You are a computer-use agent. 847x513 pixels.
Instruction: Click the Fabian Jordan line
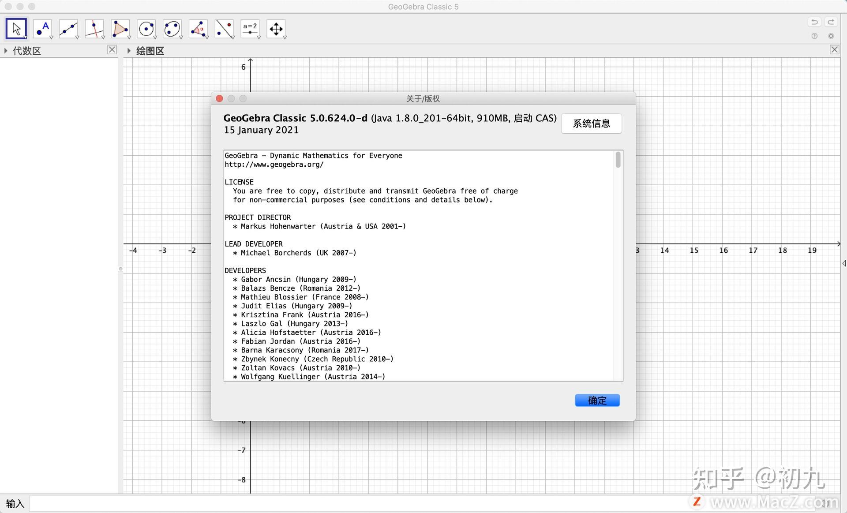(296, 341)
